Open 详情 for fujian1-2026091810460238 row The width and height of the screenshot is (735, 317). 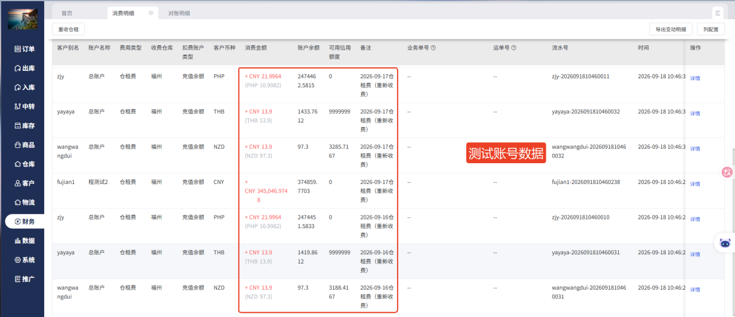pyautogui.click(x=695, y=183)
